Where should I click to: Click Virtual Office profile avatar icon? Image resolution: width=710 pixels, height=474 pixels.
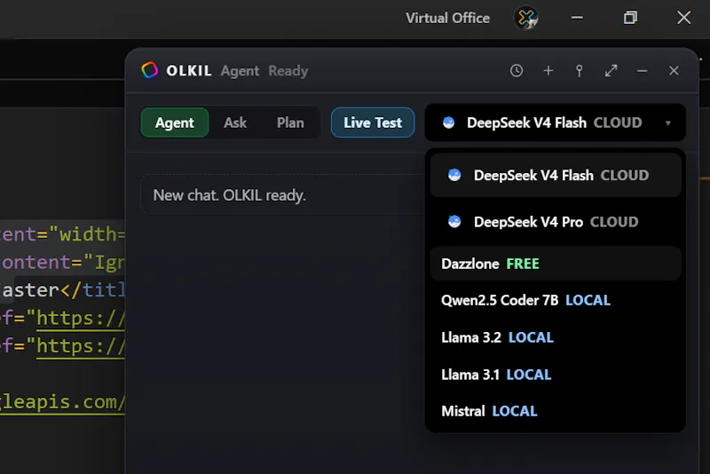525,18
